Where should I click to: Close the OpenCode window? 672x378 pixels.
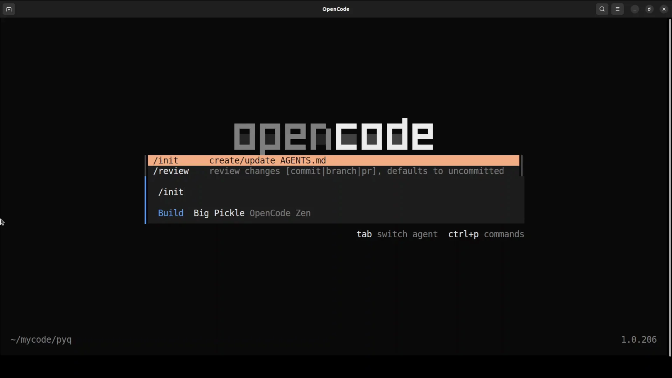[x=664, y=9]
